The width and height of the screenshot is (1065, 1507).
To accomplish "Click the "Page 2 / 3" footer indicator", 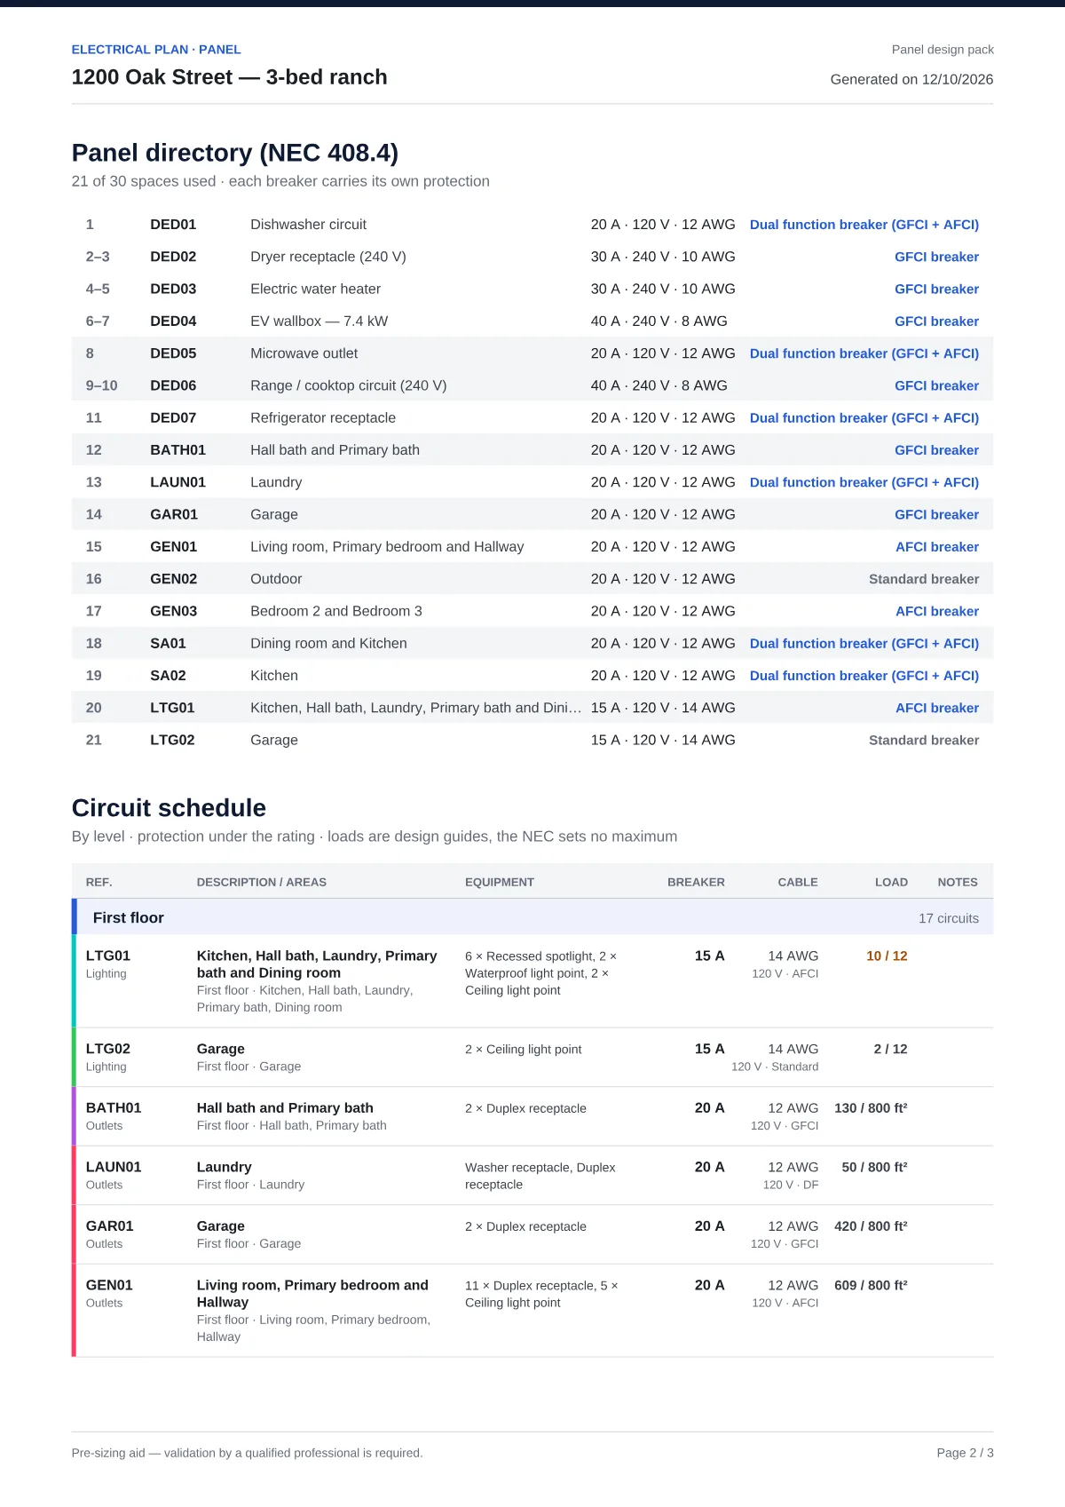I will click(x=965, y=1453).
